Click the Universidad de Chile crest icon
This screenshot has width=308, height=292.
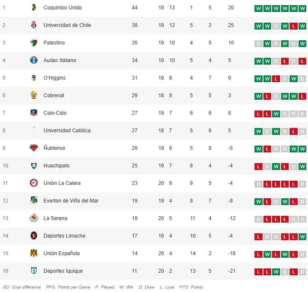click(34, 25)
